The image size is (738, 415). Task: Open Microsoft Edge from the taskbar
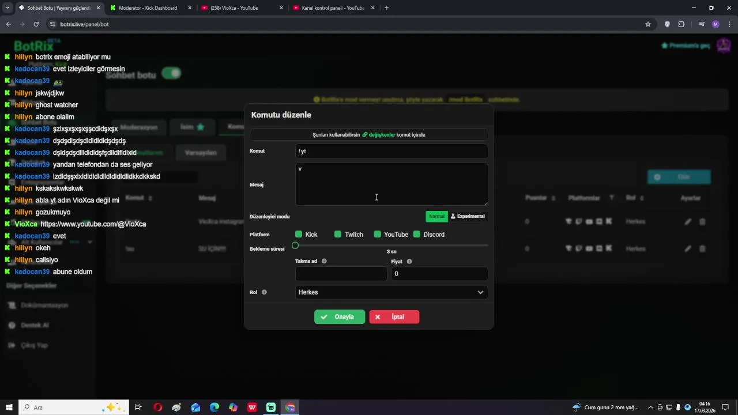[x=214, y=408]
